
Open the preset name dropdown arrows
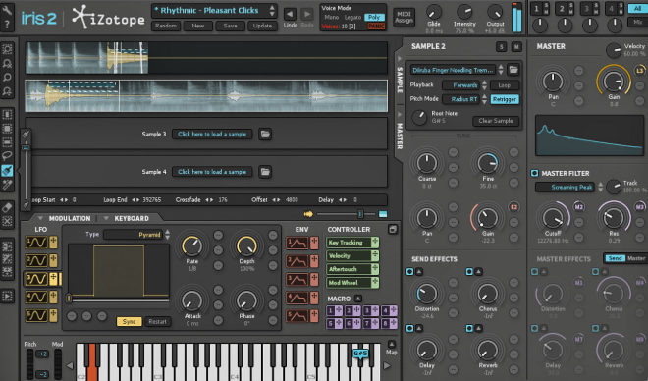(x=272, y=11)
